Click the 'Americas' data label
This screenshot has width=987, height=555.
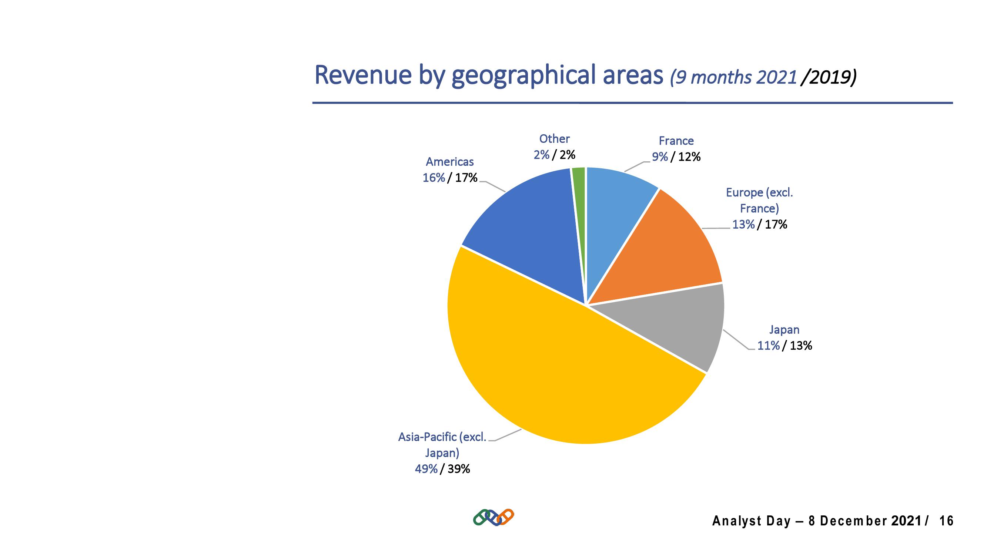[x=450, y=162]
